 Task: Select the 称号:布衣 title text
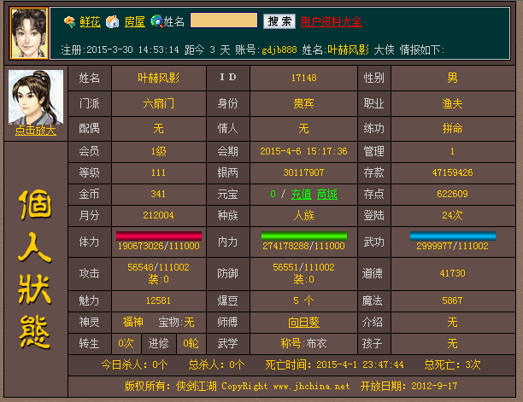click(304, 343)
